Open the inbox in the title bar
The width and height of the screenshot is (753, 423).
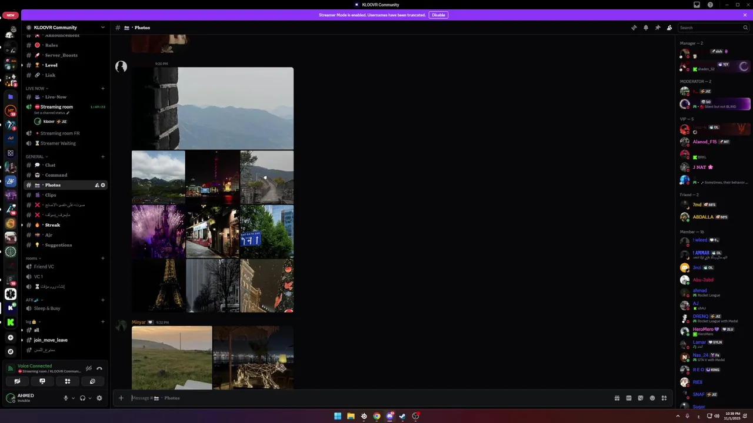(x=697, y=5)
